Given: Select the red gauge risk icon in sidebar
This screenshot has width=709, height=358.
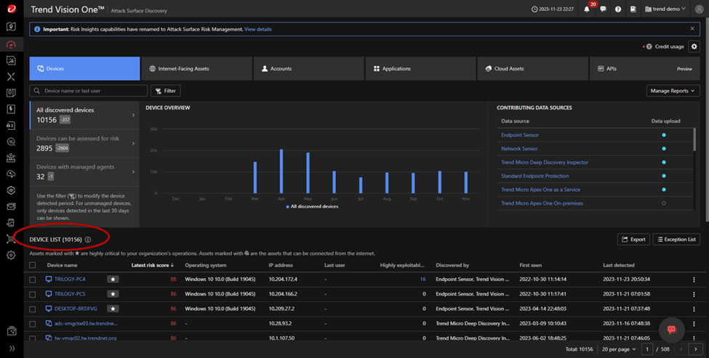Looking at the screenshot, I should tap(12, 44).
